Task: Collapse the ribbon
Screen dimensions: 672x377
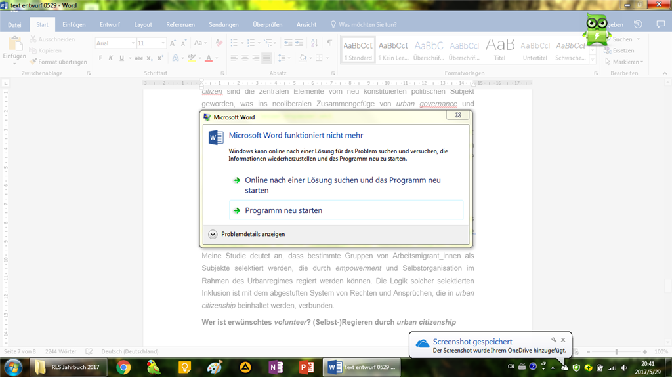Action: click(x=665, y=73)
